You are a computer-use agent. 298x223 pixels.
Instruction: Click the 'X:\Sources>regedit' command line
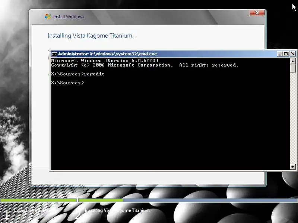click(78, 74)
